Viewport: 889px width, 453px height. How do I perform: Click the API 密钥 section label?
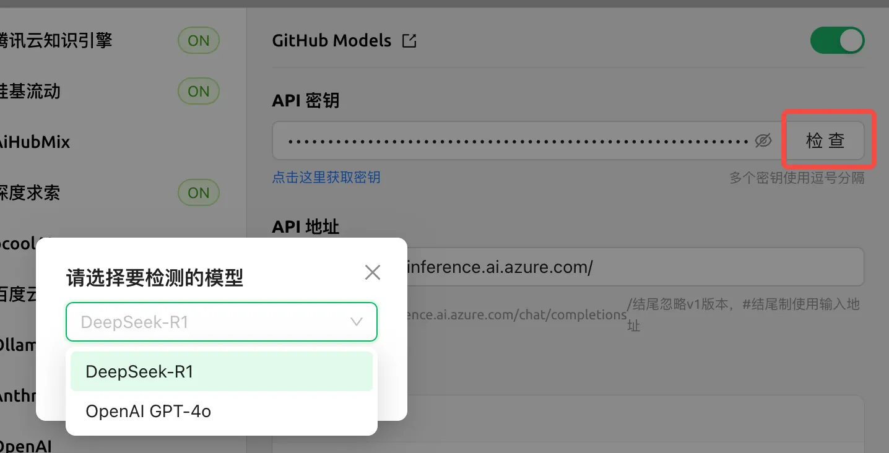point(306,100)
